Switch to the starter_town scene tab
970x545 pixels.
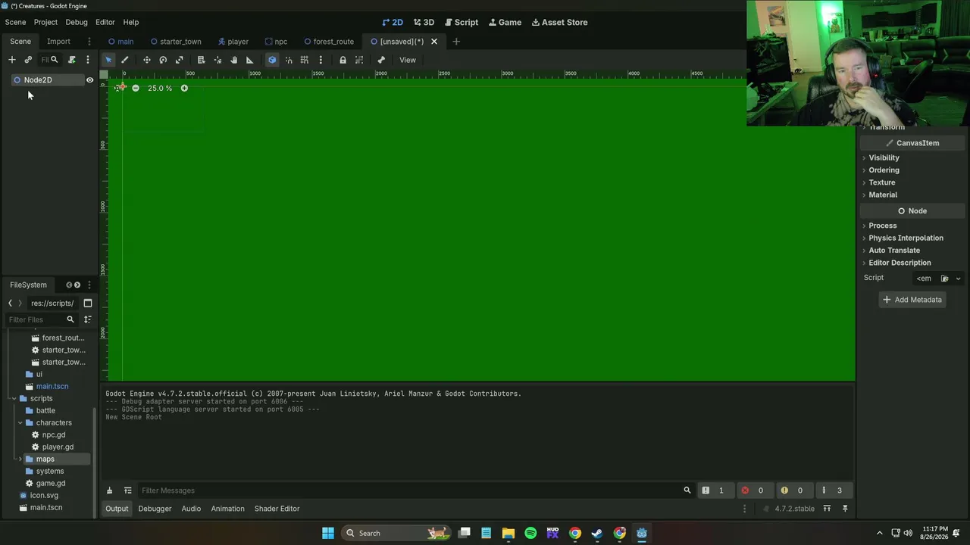[176, 42]
